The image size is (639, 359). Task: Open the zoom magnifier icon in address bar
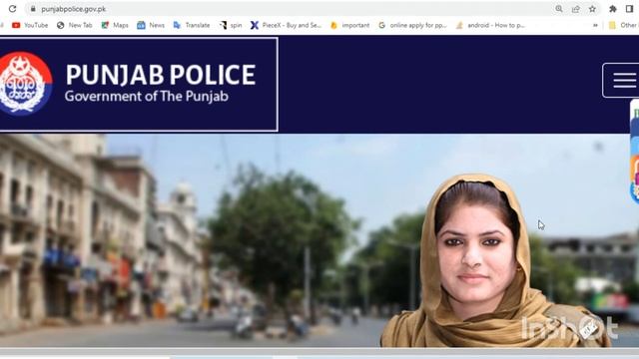(559, 9)
